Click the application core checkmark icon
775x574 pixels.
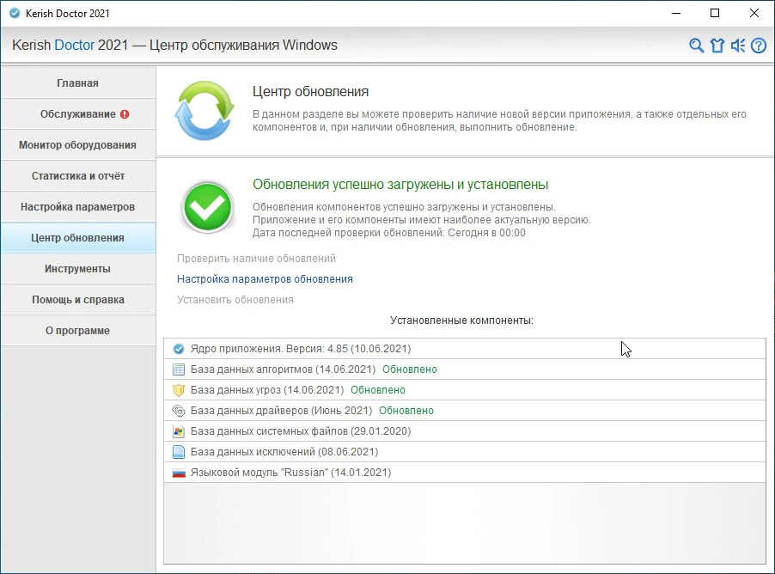(x=179, y=349)
